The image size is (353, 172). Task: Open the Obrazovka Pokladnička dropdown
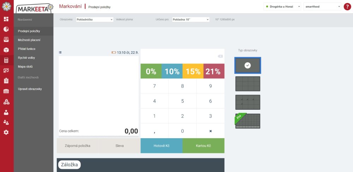(95, 19)
